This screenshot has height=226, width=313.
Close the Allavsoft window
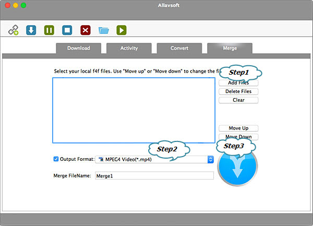click(8, 5)
